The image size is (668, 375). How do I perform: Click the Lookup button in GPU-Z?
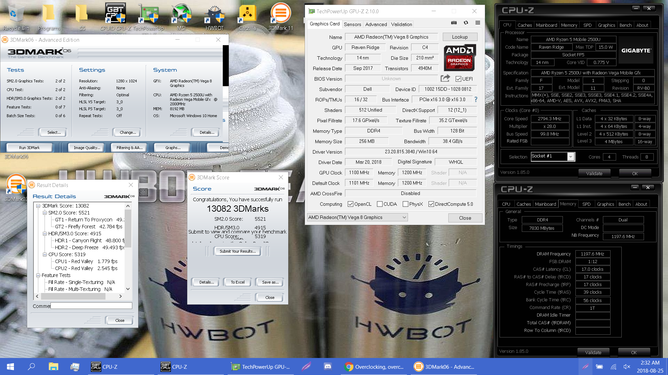pos(460,37)
